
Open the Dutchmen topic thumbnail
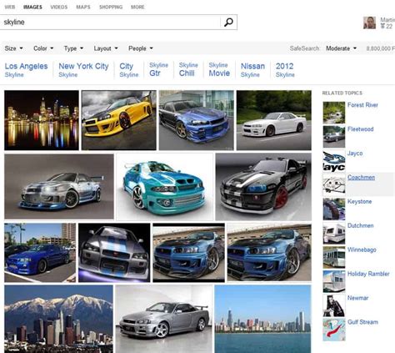[x=334, y=234]
